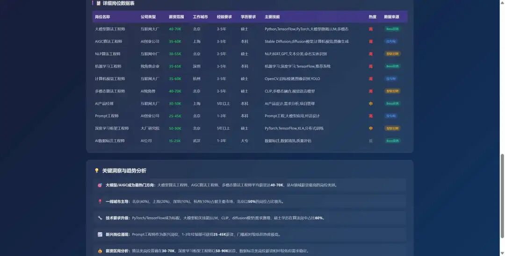Click the 中 heat indicator in AI产品经理 row
This screenshot has width=505, height=256.
click(371, 104)
